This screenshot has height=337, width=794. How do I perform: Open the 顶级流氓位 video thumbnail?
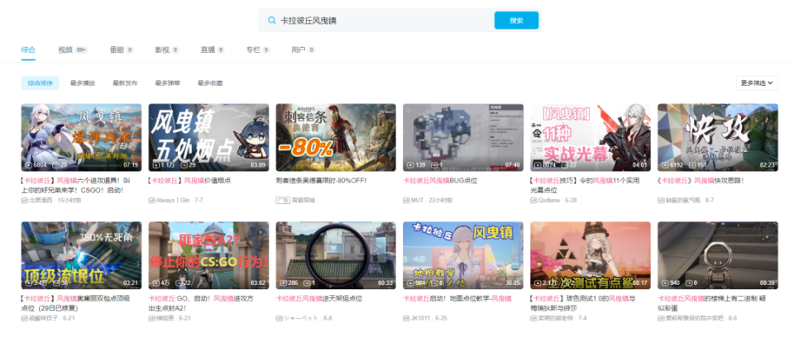pos(82,255)
